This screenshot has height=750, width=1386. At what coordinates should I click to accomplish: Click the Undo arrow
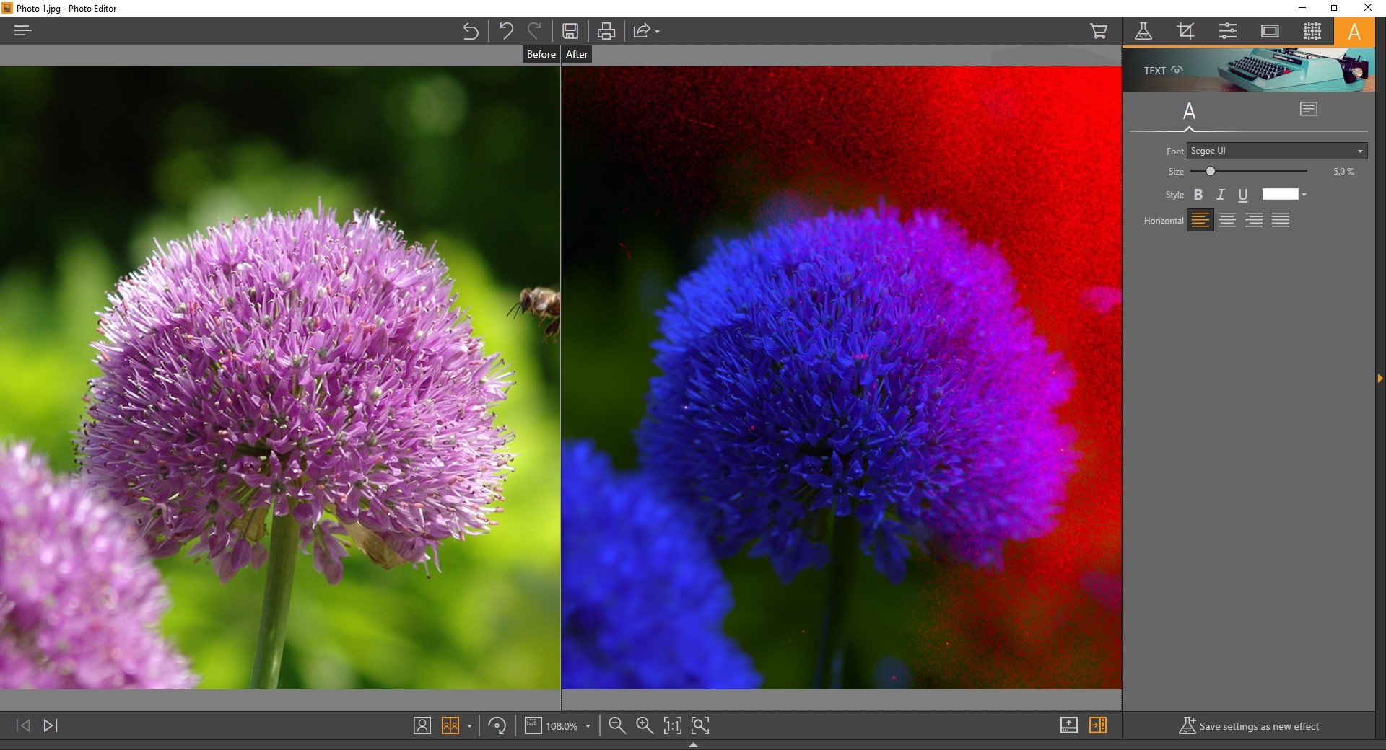pyautogui.click(x=506, y=31)
